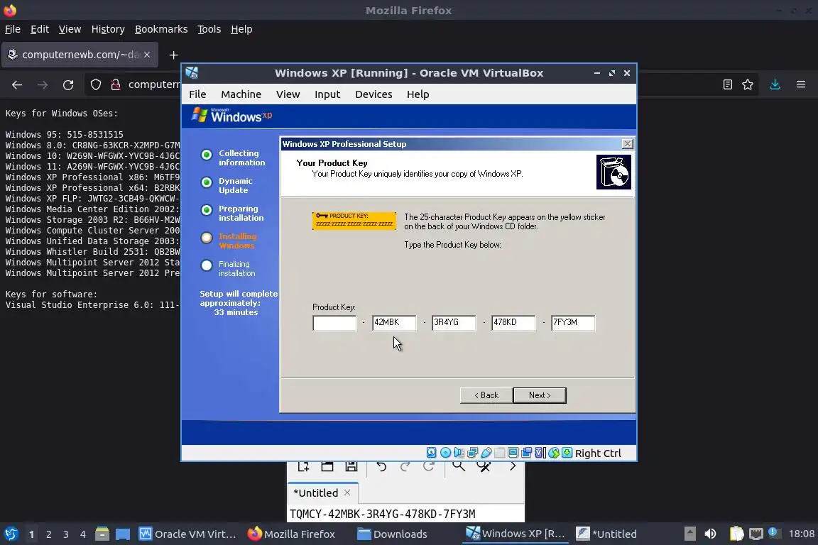Open Firefox Tools menu

coord(209,29)
